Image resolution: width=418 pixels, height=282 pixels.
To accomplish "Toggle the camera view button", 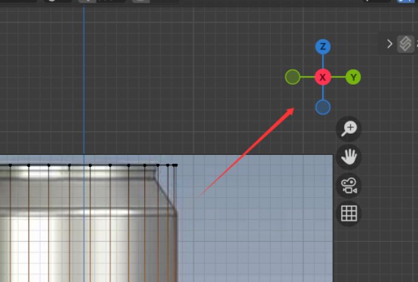I will (x=349, y=185).
